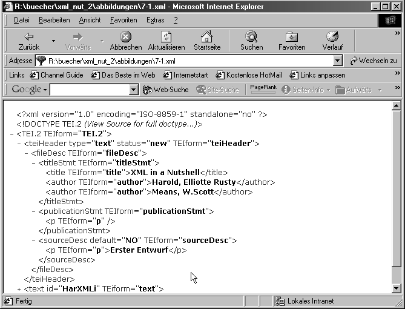Expand the Google toolbar overflow chevron
The width and height of the screenshot is (405, 309).
(x=398, y=88)
